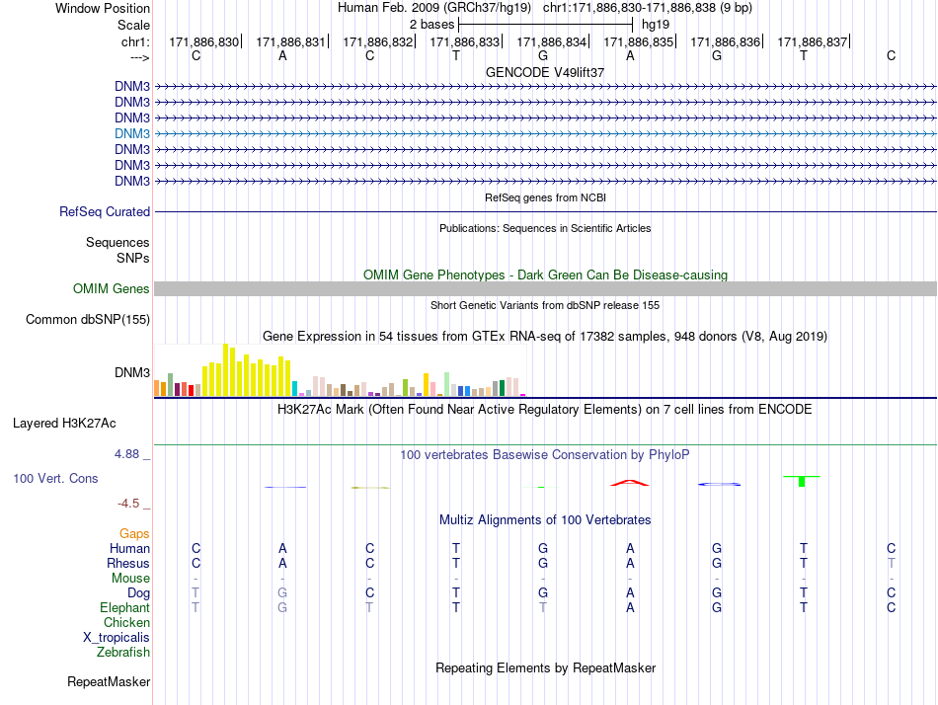The image size is (938, 705).
Task: Click the 2 bases scale bar
Action: pos(545,25)
